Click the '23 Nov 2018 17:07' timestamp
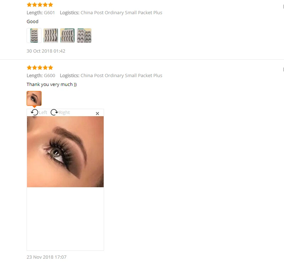 tap(47, 257)
